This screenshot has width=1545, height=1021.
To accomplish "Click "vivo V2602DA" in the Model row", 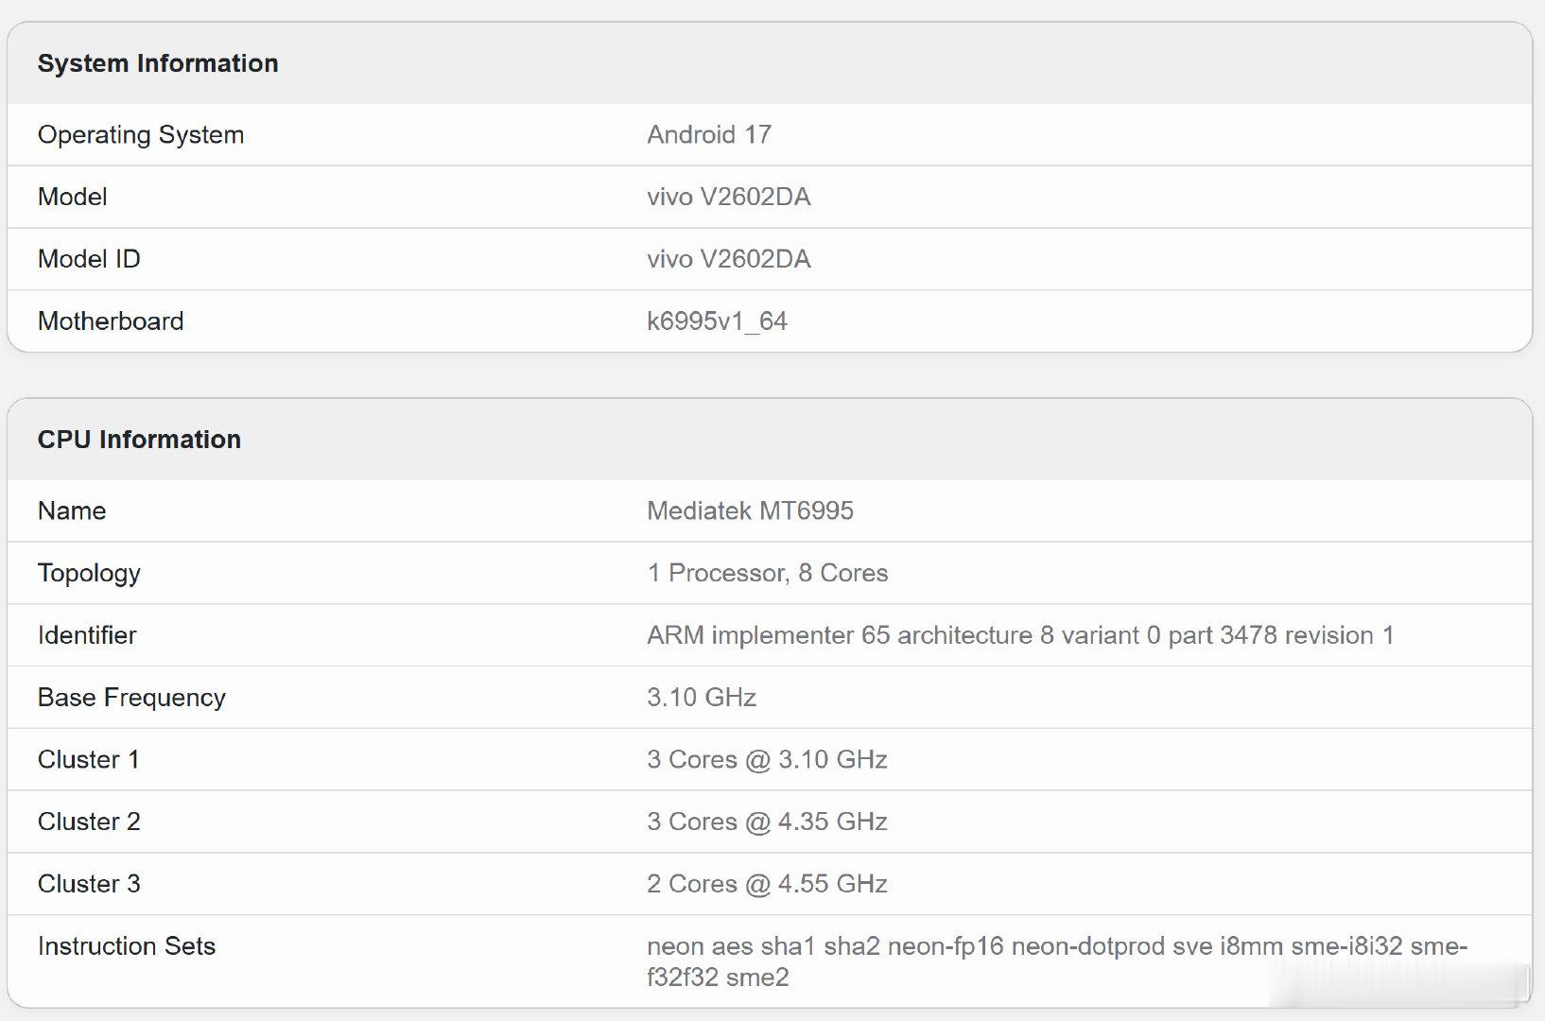I will [729, 197].
